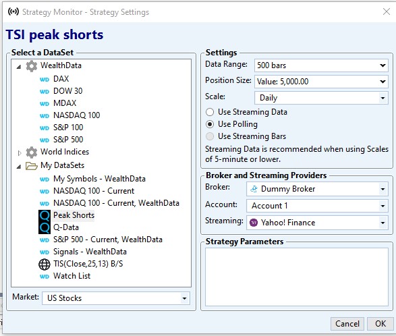The image size is (396, 336).
Task: Click the WD icon beside DAX
Action: click(45, 80)
